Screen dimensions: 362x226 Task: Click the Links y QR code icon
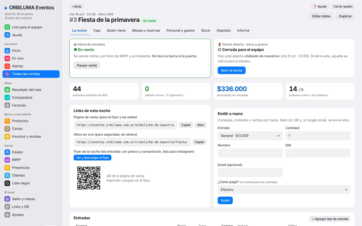7,207
